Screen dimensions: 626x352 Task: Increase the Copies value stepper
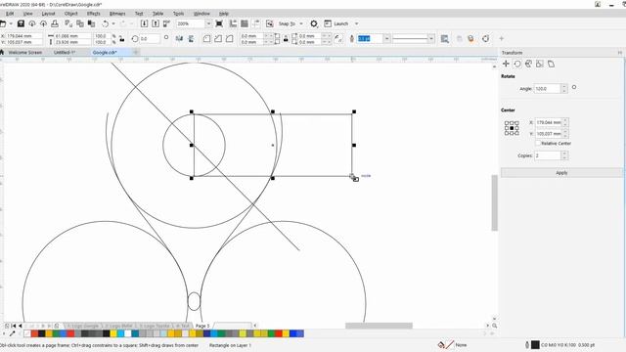tap(564, 154)
